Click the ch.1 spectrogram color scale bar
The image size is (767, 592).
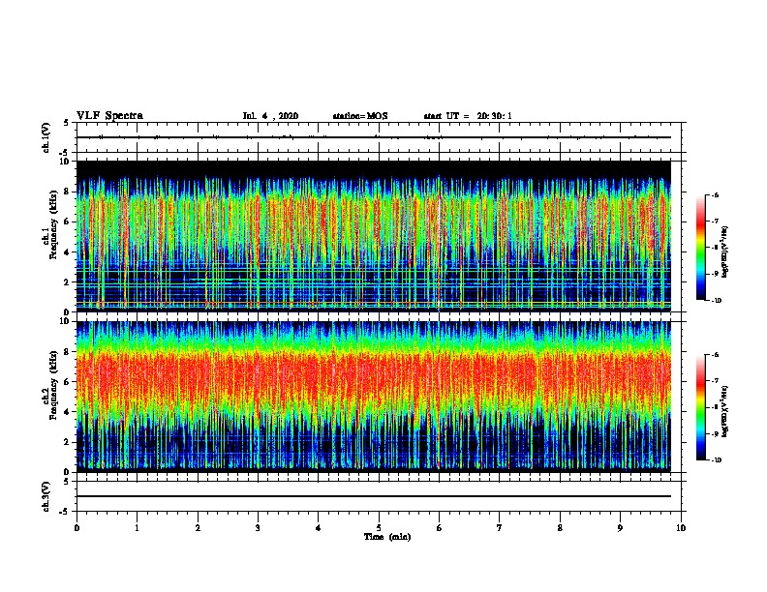[x=700, y=248]
